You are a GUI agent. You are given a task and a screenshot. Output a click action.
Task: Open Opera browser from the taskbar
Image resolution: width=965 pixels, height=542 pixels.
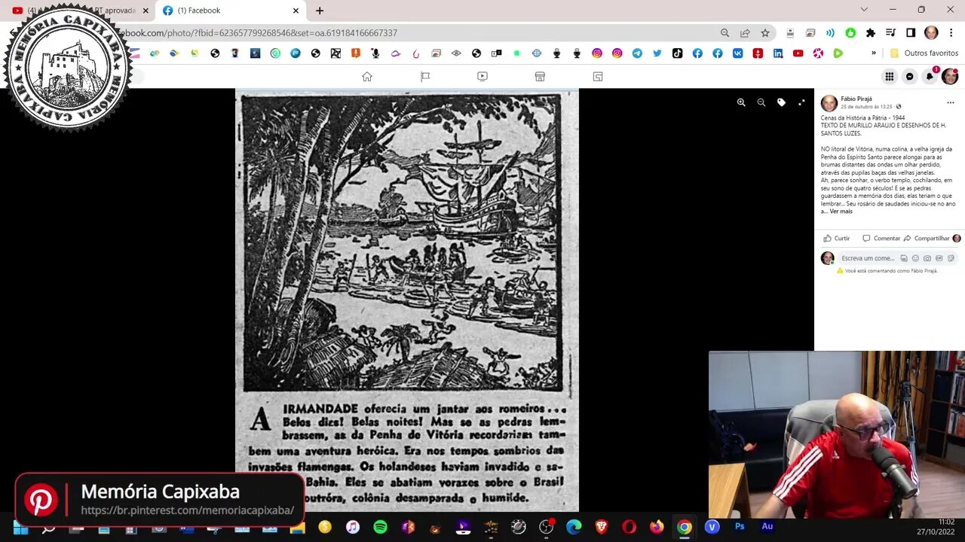pyautogui.click(x=629, y=527)
